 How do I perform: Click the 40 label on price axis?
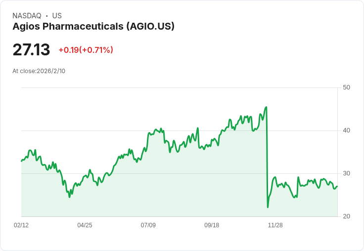346,130
